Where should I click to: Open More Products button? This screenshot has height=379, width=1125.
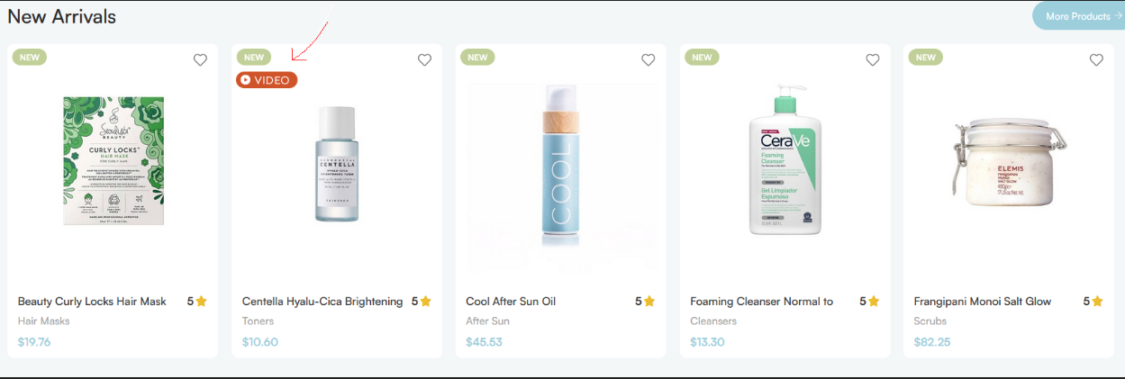click(x=1079, y=15)
